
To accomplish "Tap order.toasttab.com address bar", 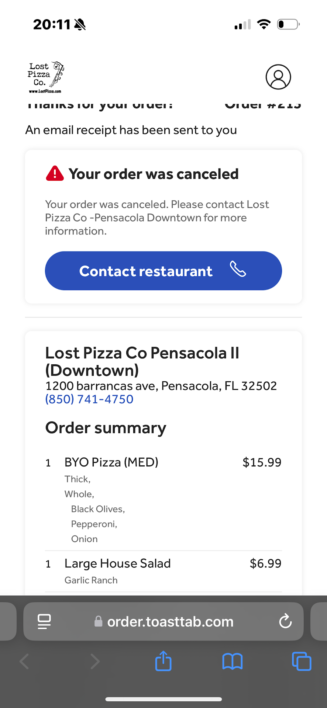I will point(170,622).
